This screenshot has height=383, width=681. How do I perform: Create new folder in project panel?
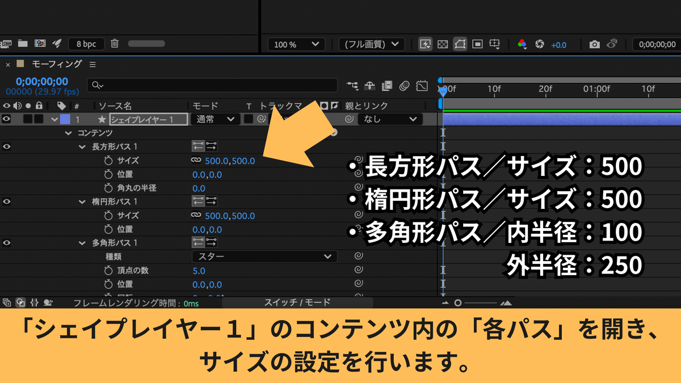tap(23, 43)
